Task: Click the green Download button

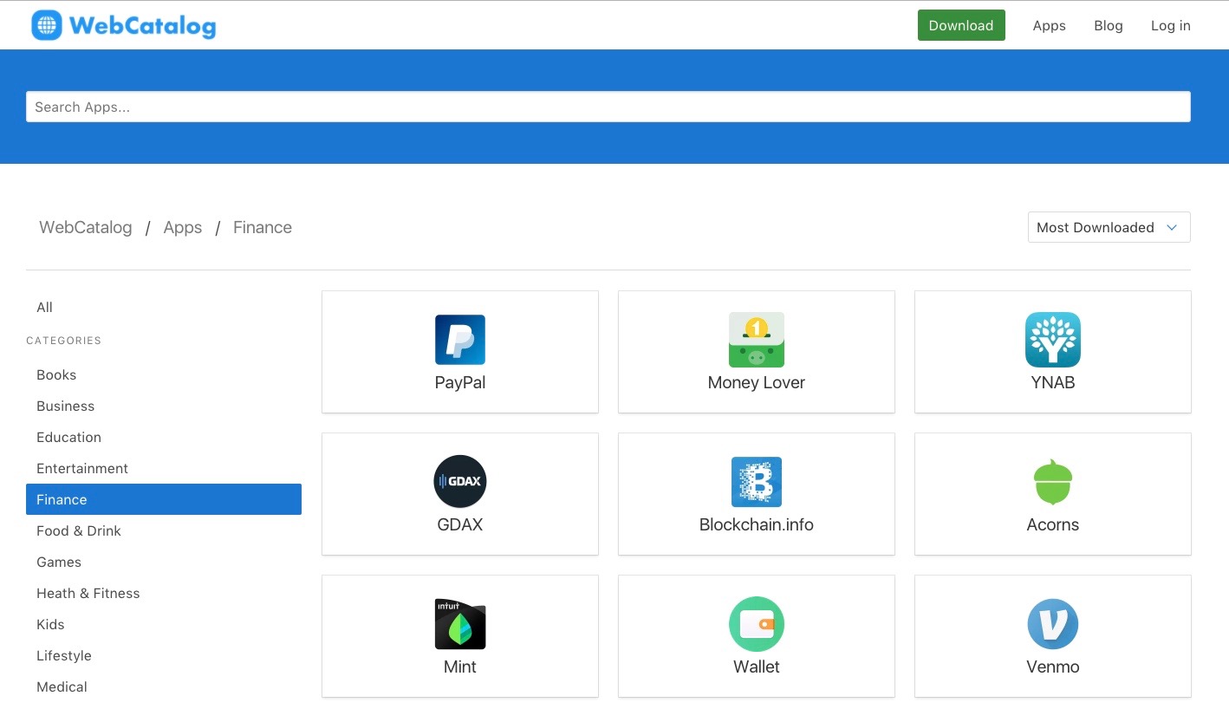Action: click(961, 25)
